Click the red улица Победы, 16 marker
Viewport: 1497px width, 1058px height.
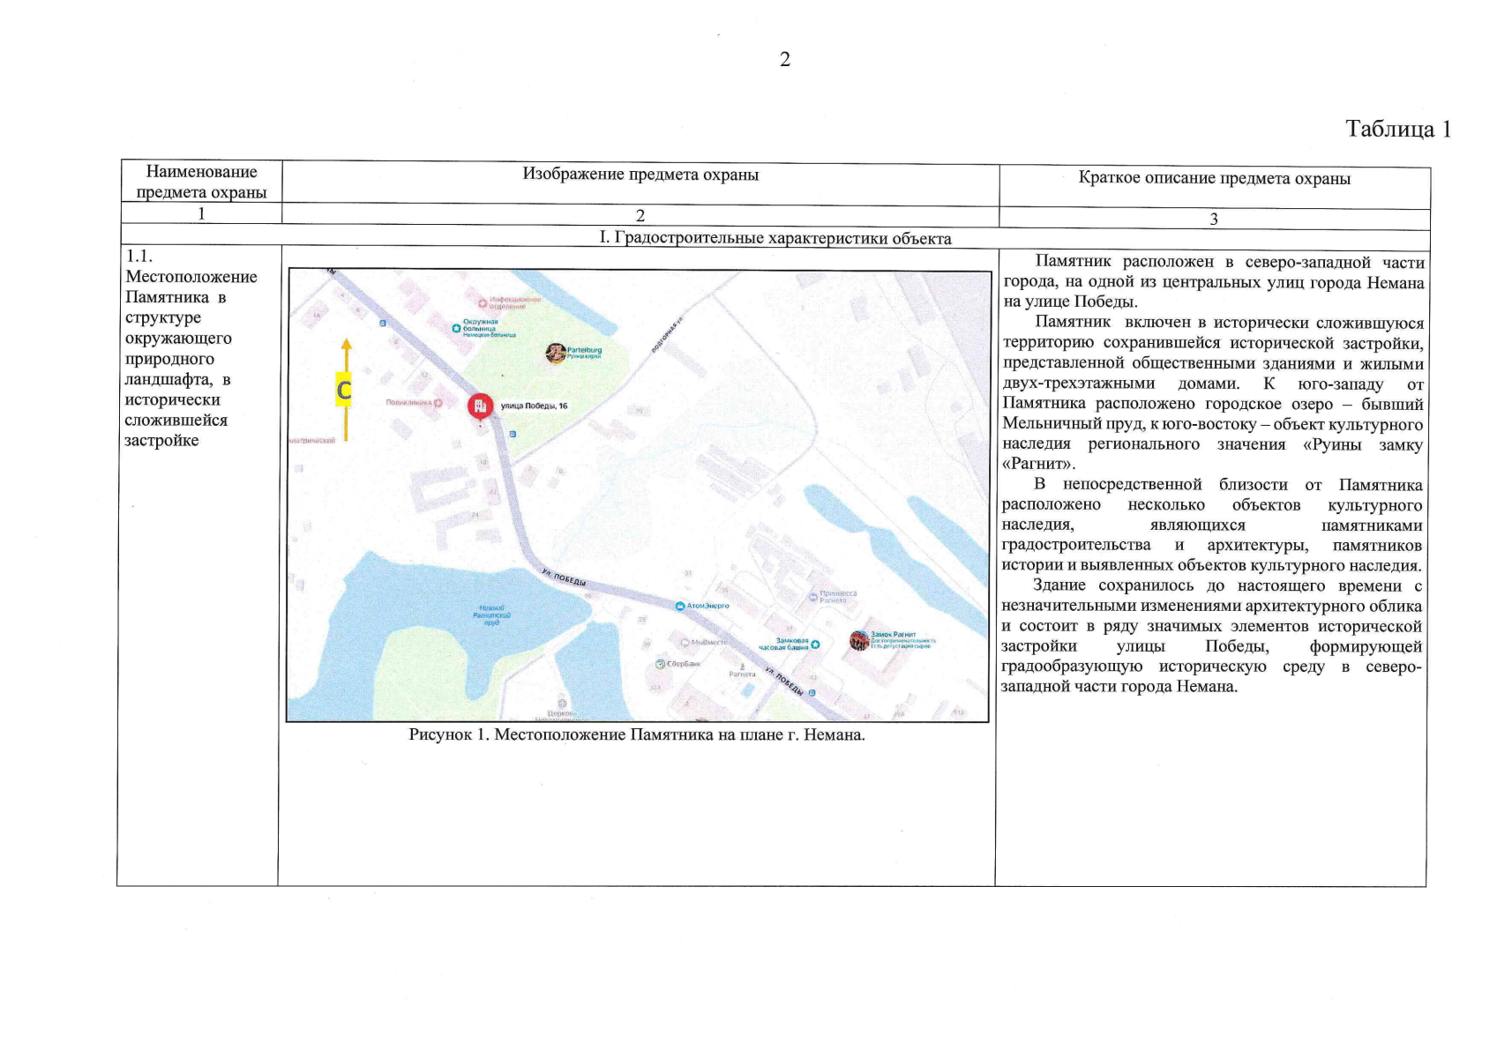(x=480, y=406)
